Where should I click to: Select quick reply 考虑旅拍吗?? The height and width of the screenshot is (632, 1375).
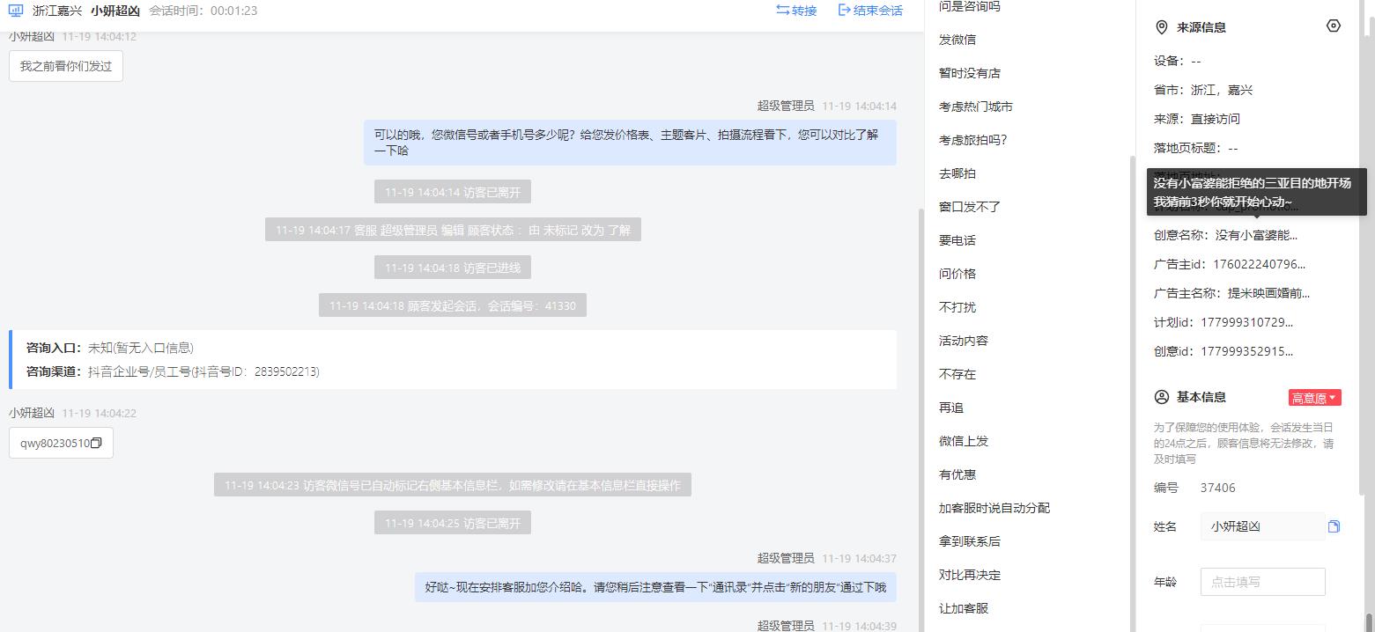[x=972, y=140]
